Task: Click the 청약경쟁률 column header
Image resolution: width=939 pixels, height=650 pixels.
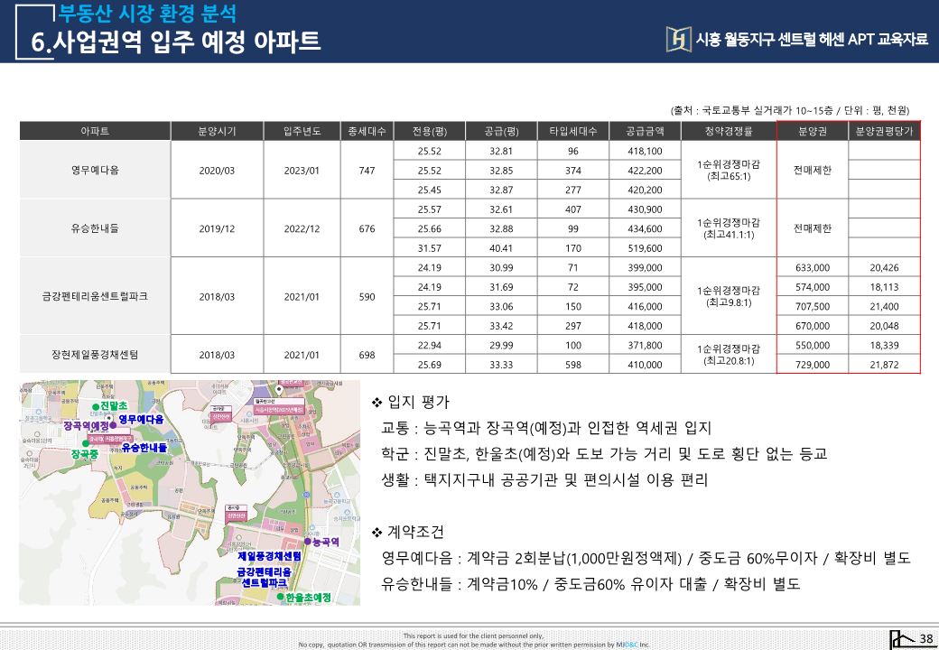Action: pyautogui.click(x=729, y=131)
